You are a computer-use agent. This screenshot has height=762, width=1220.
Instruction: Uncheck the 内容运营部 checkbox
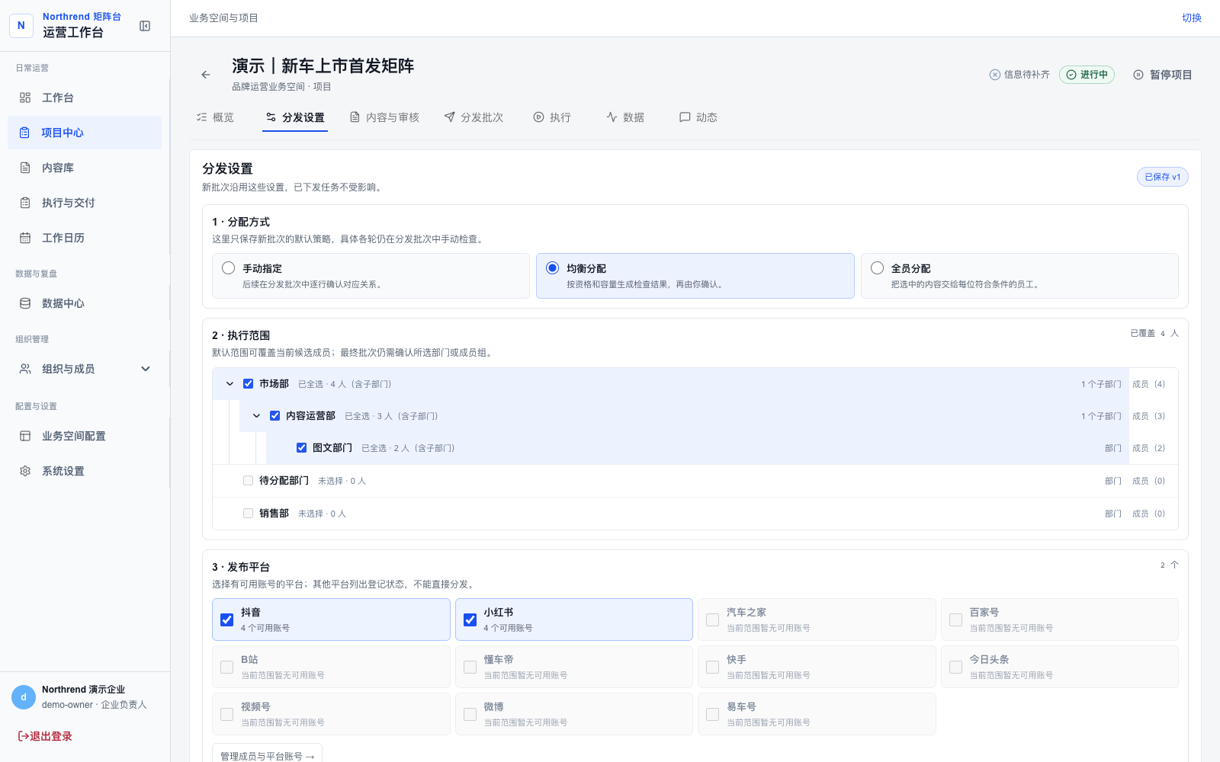tap(275, 416)
